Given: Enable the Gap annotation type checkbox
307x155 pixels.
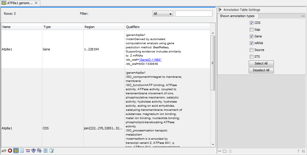Looking at the screenshot, I should 251,30.
